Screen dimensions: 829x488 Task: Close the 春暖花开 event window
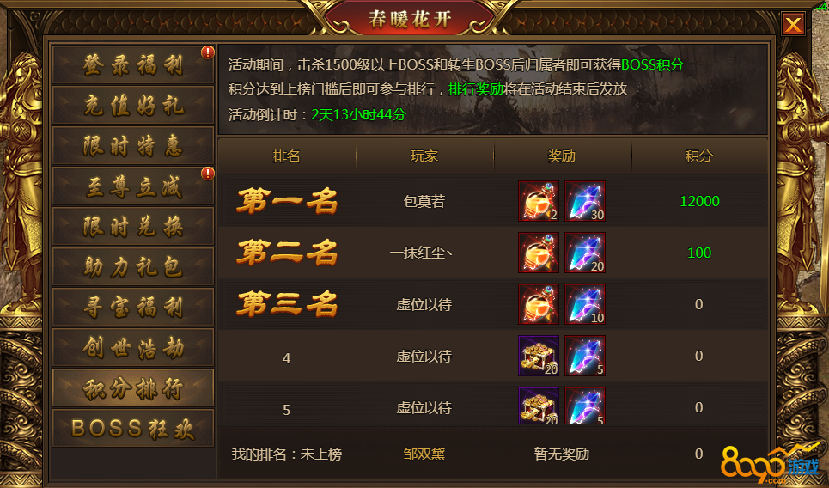(793, 24)
